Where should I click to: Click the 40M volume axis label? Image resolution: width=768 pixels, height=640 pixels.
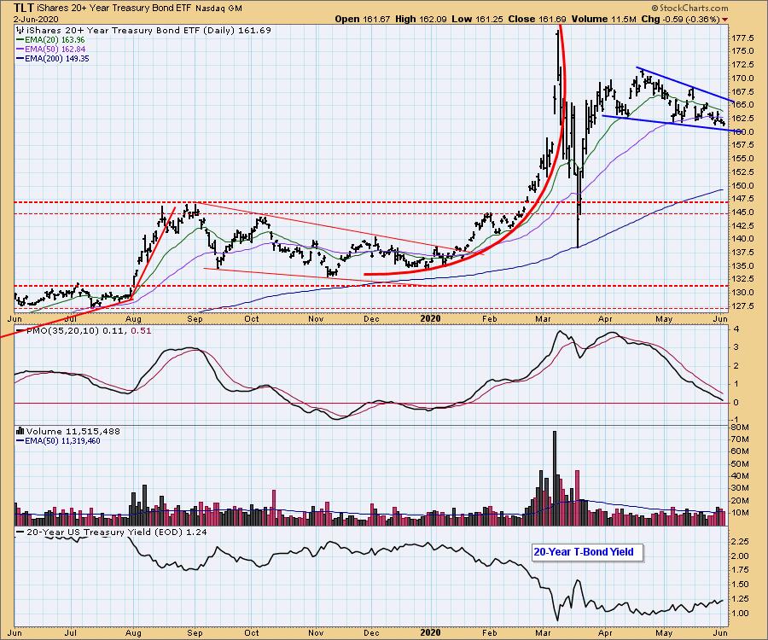point(740,476)
